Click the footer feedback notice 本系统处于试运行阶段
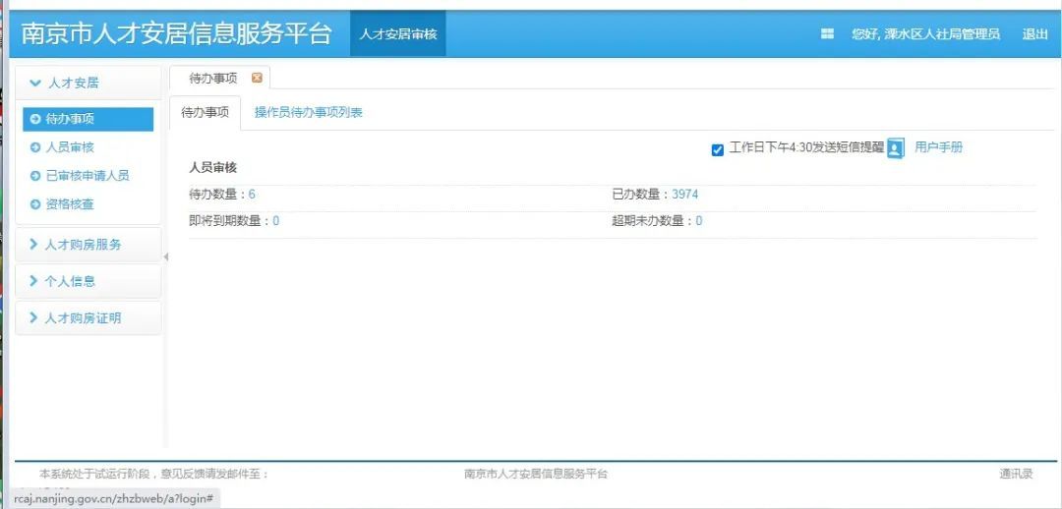1062x509 pixels. tap(153, 474)
